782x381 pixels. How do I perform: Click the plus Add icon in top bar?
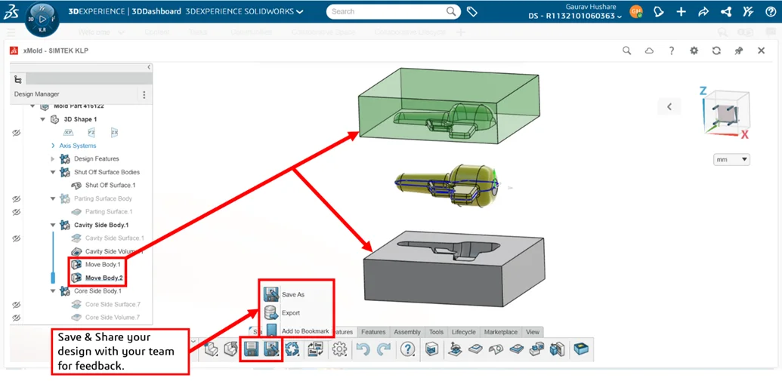click(x=682, y=11)
